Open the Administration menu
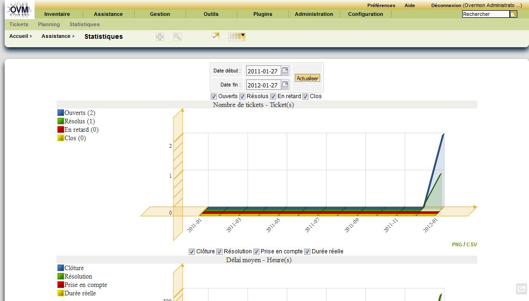Viewport: 529px width, 301px height. (314, 14)
